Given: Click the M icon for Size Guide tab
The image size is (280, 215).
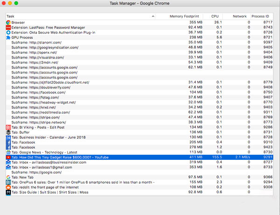Looking at the screenshot, I should [x=8, y=192].
